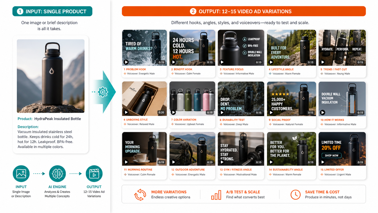Play the Trend / Fast Cut ad
378x213 pixels.
323,62
